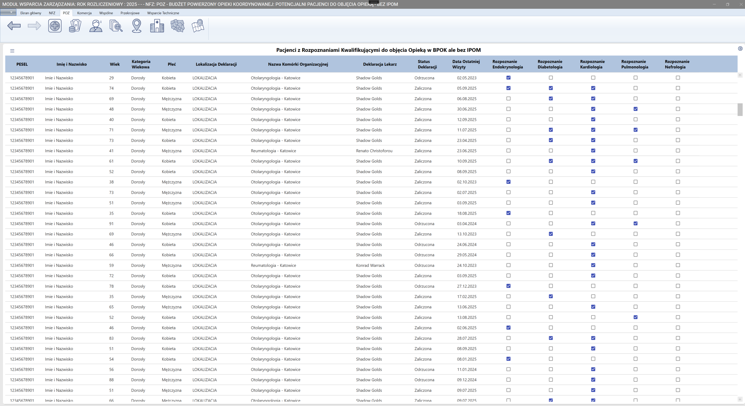Uncheck Kardiologia for the 06.08.2025 visit row
The width and height of the screenshot is (745, 406).
pos(593,98)
